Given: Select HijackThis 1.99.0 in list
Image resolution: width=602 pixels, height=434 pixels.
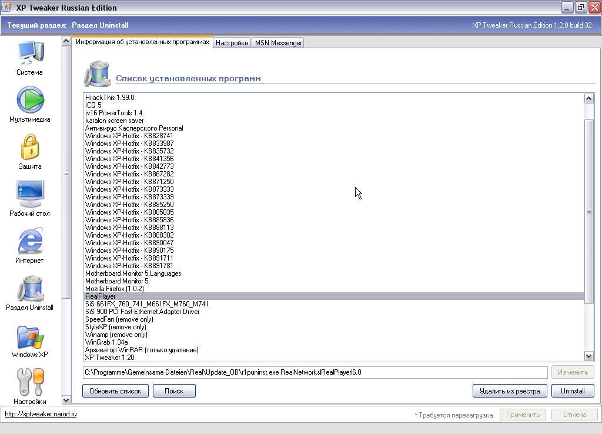Looking at the screenshot, I should [333, 98].
